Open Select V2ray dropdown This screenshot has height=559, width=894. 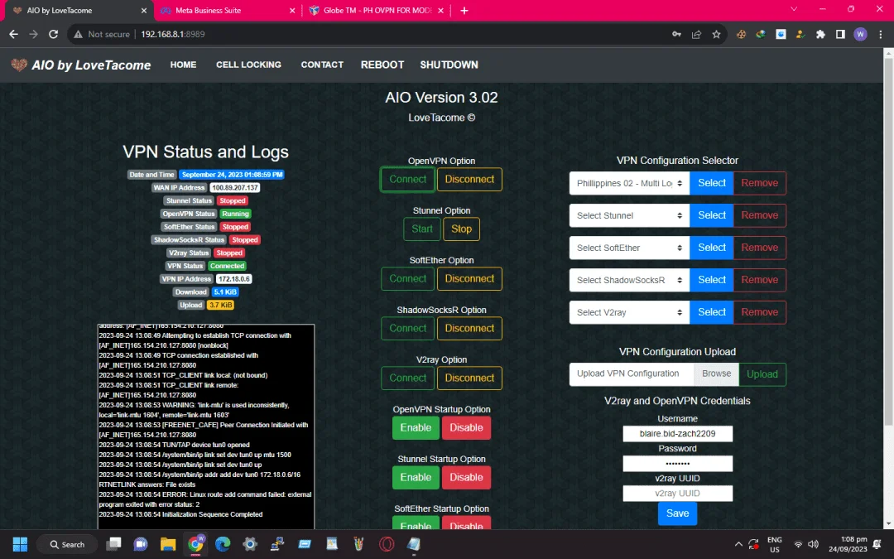pos(629,312)
